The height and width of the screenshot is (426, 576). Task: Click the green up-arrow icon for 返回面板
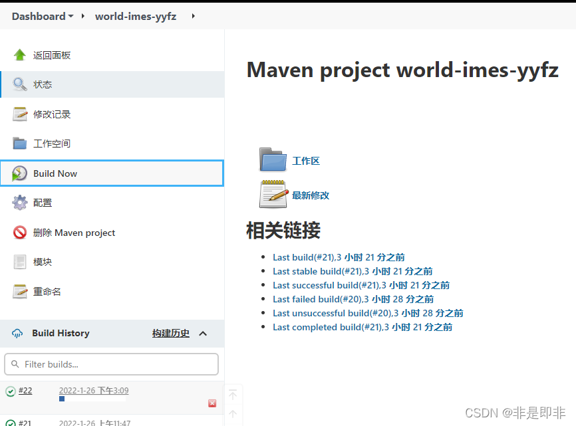(19, 55)
